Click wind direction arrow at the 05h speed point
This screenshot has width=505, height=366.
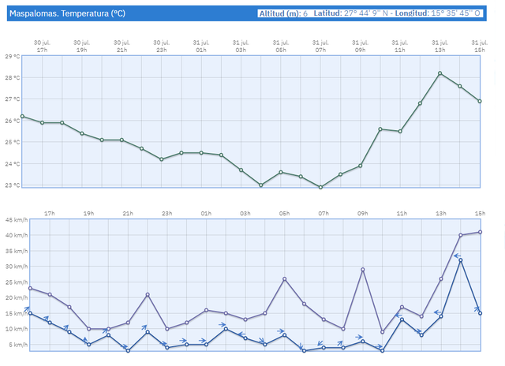(x=281, y=331)
